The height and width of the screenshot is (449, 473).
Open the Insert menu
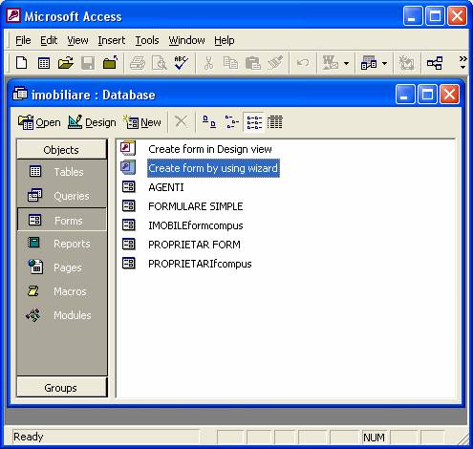pos(112,40)
